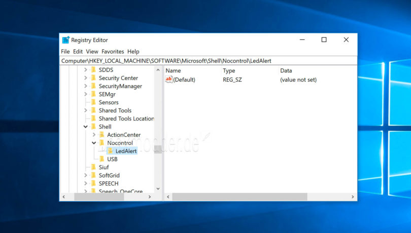The image size is (411, 233).
Task: Select the ActionCenter folder icon
Action: [x=101, y=135]
